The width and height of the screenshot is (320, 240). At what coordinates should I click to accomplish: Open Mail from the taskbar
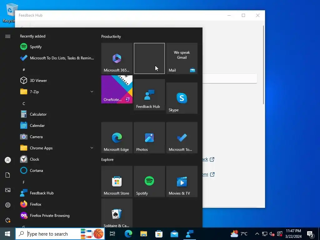[174, 234]
